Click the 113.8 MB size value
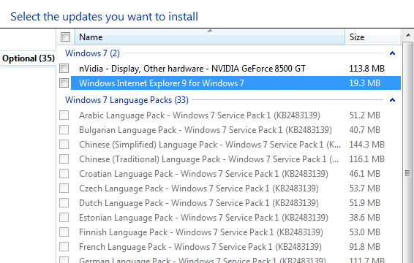The width and height of the screenshot is (414, 263). coord(366,69)
